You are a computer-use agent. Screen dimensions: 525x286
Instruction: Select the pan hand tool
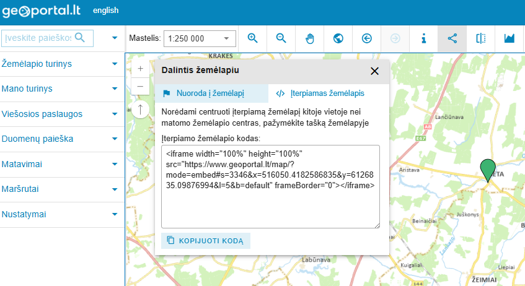coord(310,38)
